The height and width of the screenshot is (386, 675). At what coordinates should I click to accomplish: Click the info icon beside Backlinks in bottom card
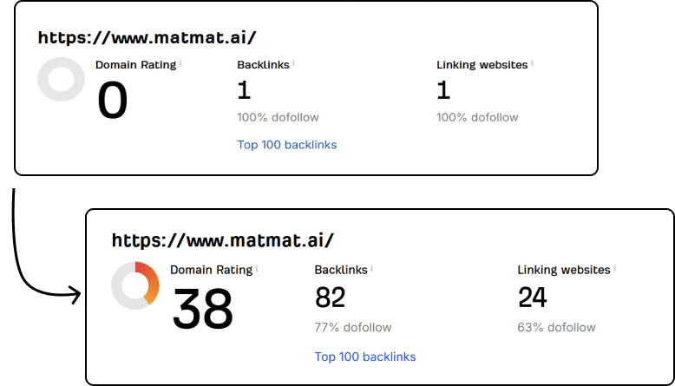[x=371, y=268]
